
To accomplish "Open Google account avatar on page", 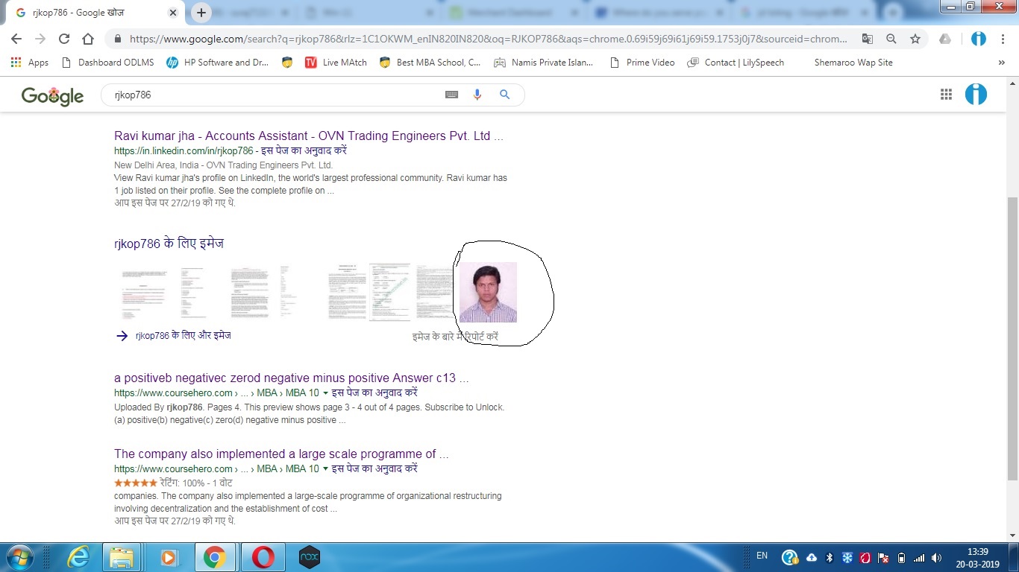I will (x=976, y=94).
